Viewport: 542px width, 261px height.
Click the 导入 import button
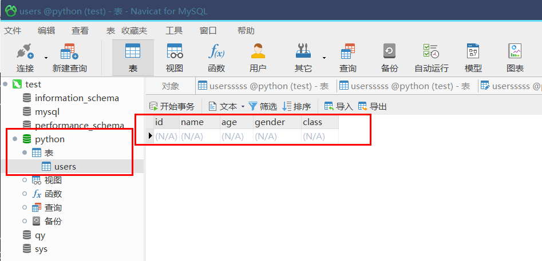[x=338, y=107]
